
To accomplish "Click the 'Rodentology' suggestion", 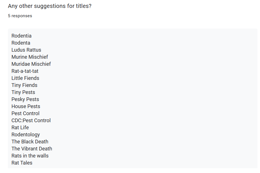I will 26,135.
